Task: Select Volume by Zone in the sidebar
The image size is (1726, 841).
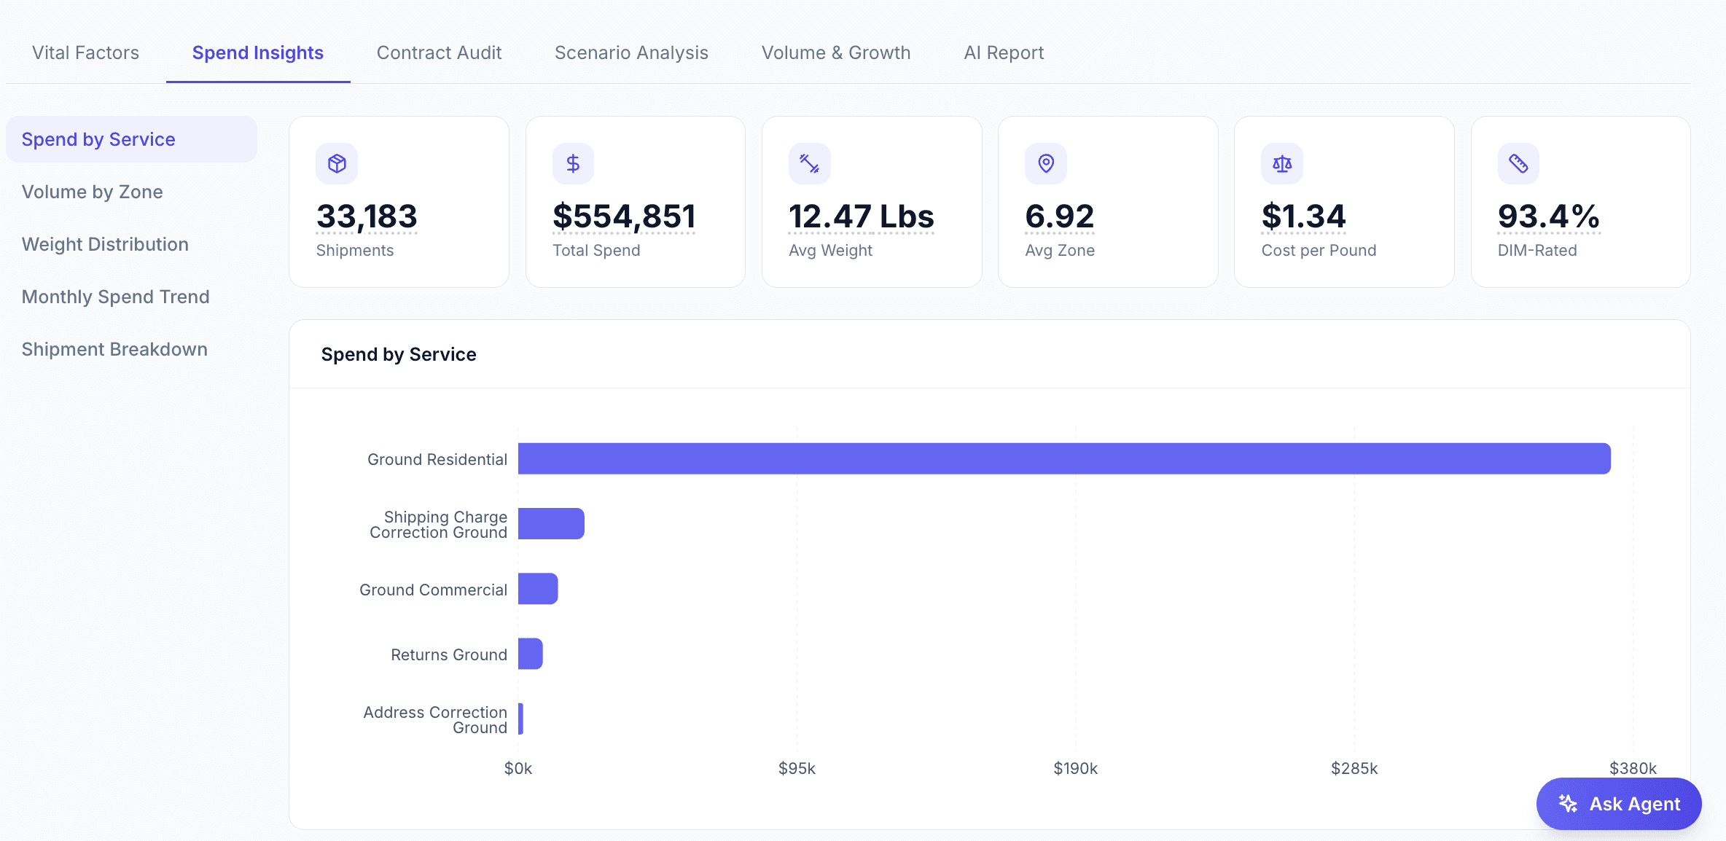Action: 92,192
